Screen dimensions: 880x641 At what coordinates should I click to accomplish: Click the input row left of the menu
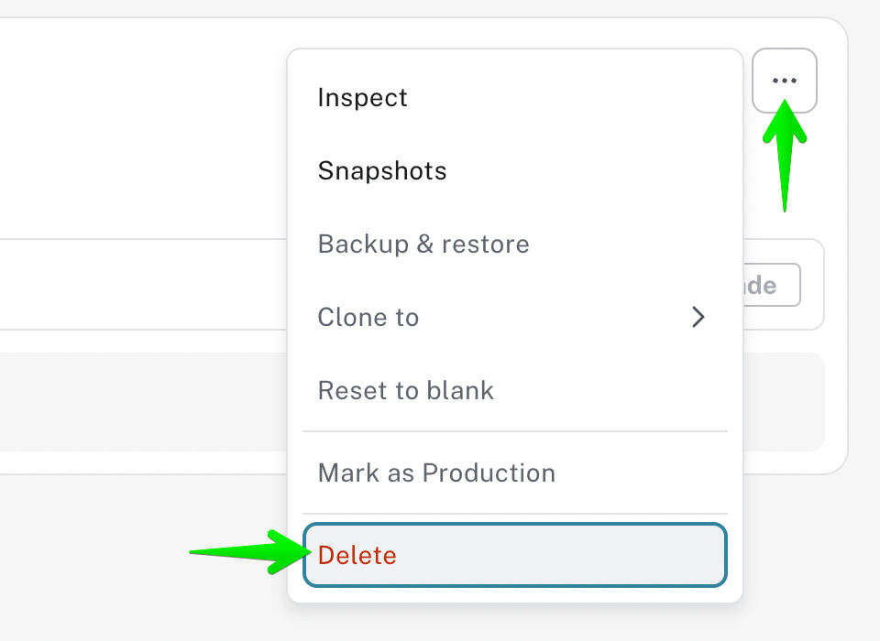pos(137,285)
